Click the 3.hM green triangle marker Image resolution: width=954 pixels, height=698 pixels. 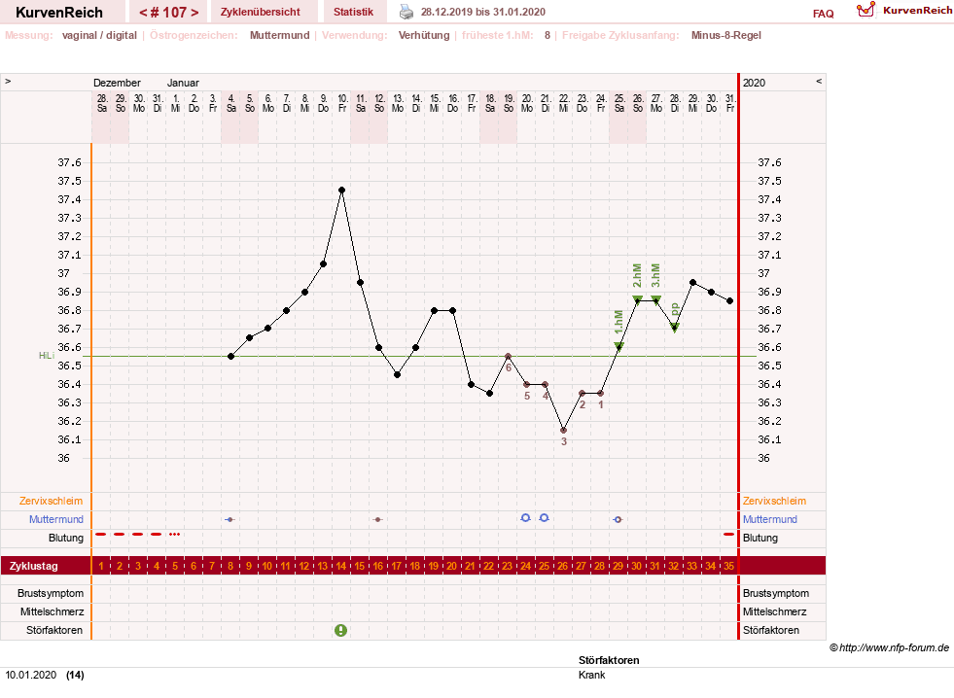pyautogui.click(x=655, y=299)
